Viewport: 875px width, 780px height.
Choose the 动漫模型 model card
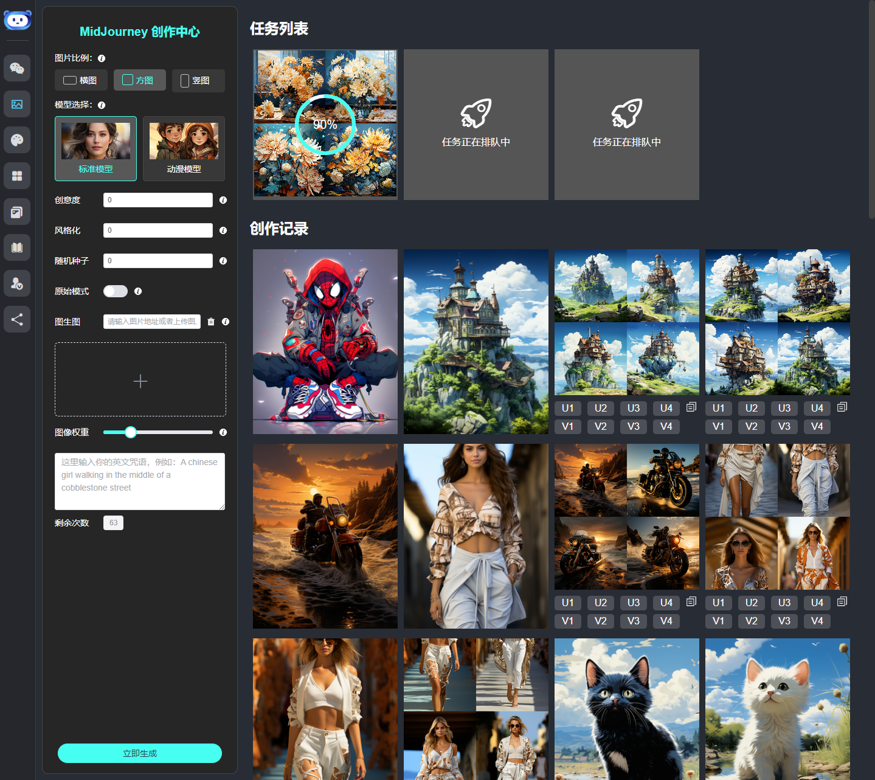pos(184,148)
